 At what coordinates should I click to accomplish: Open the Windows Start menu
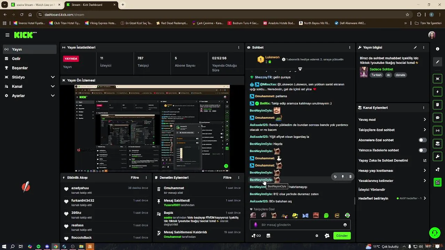pos(4,247)
